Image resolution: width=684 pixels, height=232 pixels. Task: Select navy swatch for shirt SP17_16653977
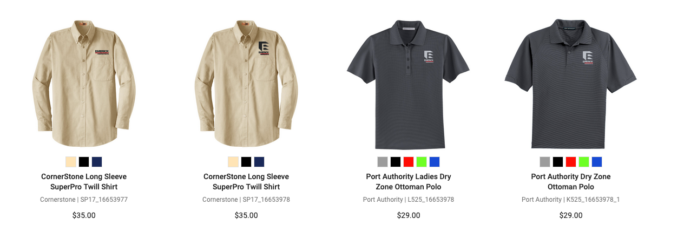point(97,162)
